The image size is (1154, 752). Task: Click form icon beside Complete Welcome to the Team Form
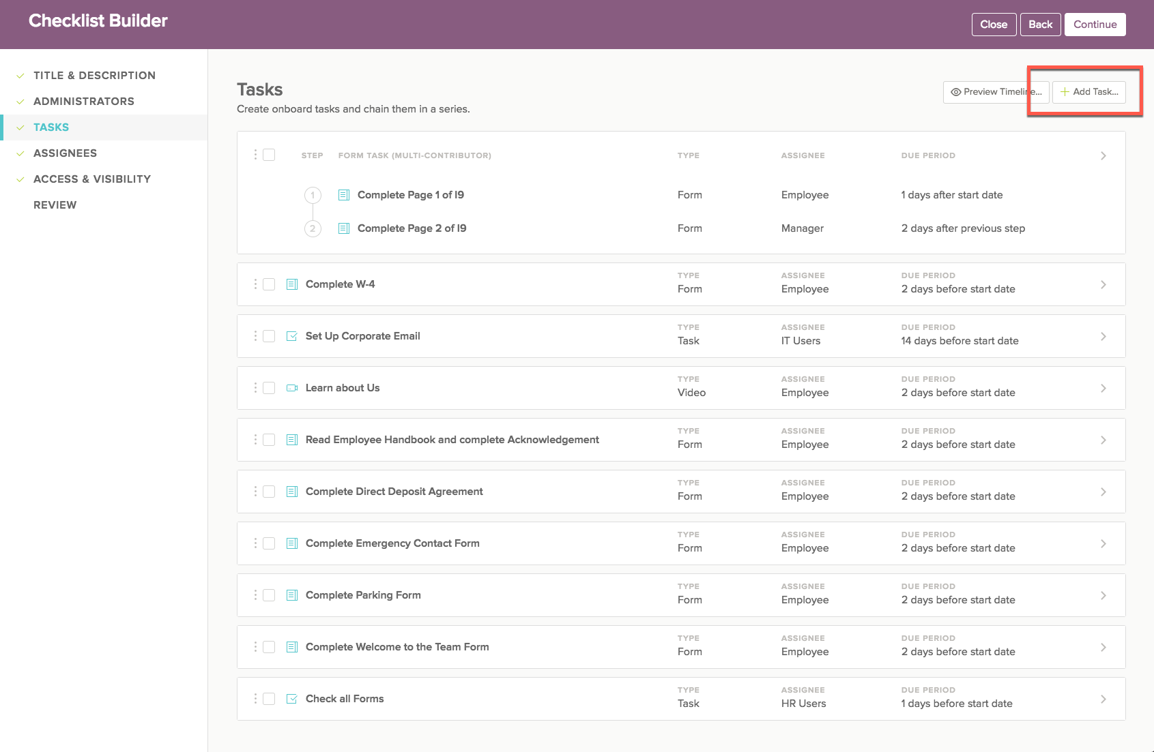pyautogui.click(x=292, y=647)
